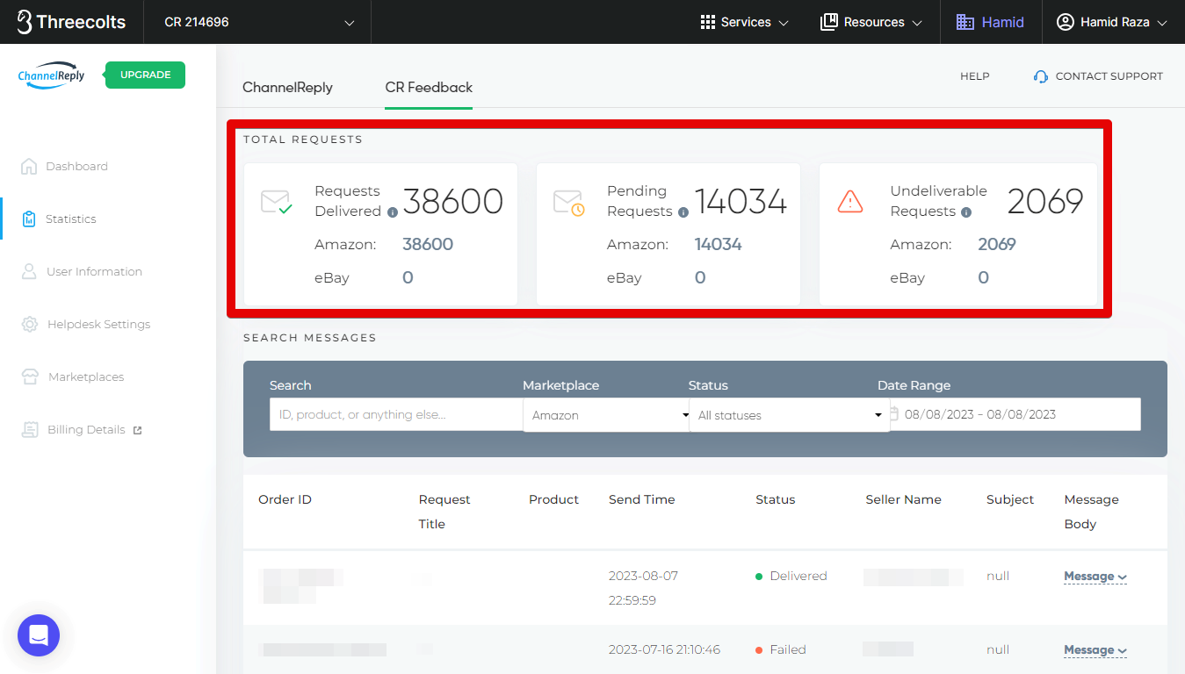
Task: Click the delivered envelope checkmark icon
Action: point(277,202)
